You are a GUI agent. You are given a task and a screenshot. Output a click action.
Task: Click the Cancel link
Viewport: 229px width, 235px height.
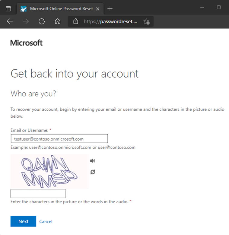pyautogui.click(x=46, y=221)
